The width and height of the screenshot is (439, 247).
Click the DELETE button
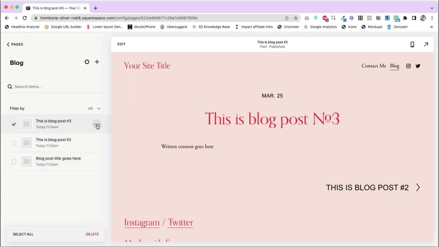(x=92, y=234)
